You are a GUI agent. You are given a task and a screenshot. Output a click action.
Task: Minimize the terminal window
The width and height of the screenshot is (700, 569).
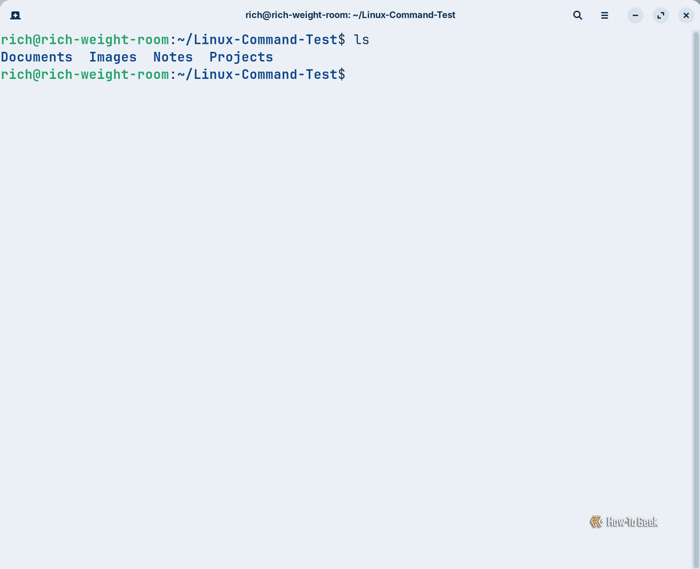(635, 16)
